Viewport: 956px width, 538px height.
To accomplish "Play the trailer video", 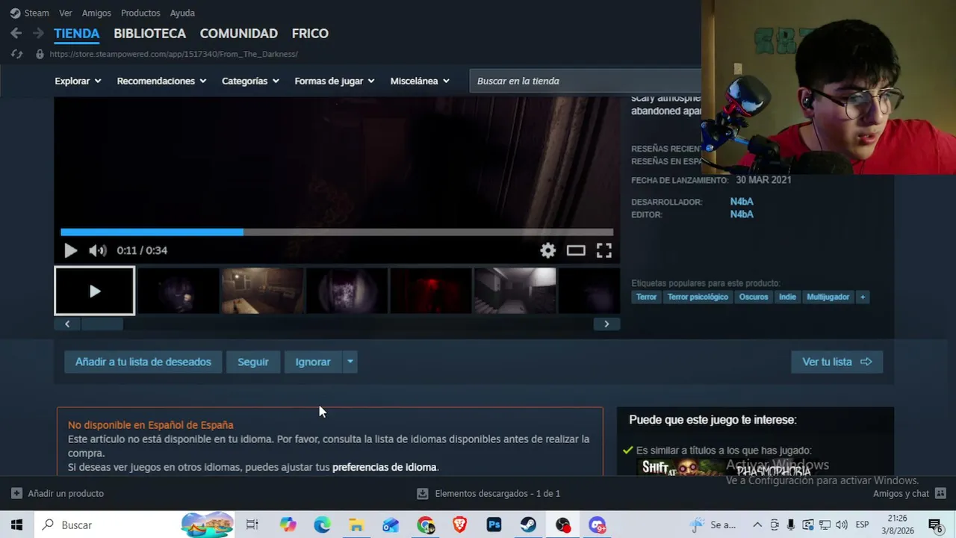I will click(x=70, y=250).
